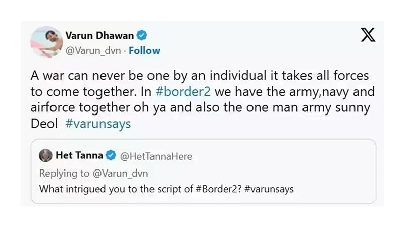The height and width of the screenshot is (227, 404).
Task: Open the #varunsays hashtag after Deol
Action: (x=98, y=124)
